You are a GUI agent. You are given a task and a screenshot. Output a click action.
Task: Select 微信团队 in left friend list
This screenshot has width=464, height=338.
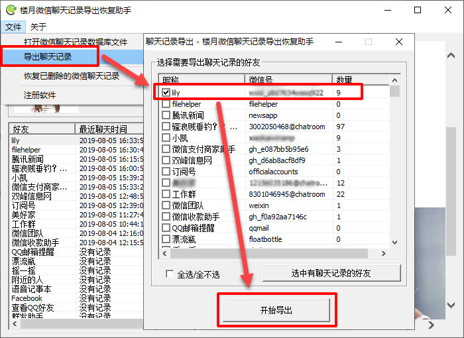point(27,233)
